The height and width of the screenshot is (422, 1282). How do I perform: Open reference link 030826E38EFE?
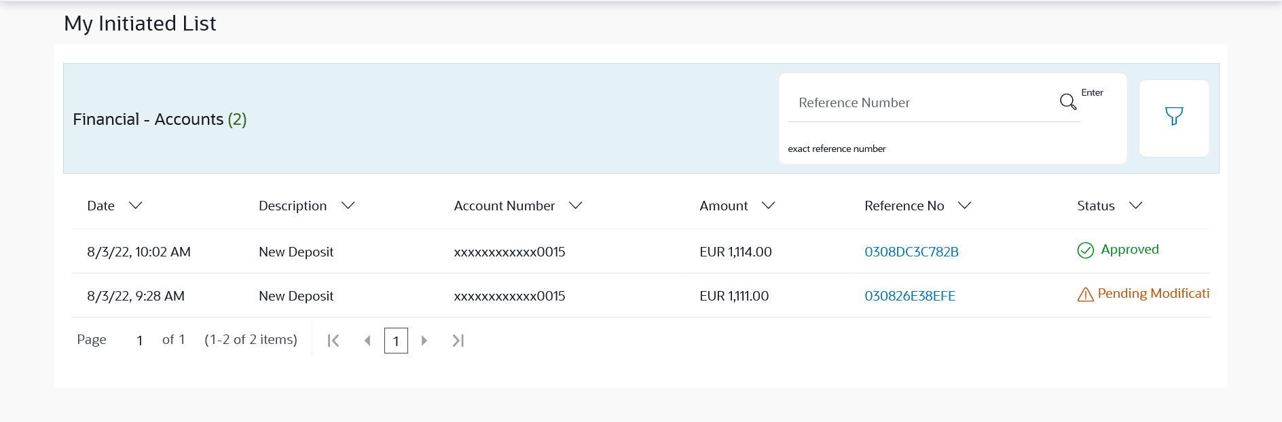910,296
